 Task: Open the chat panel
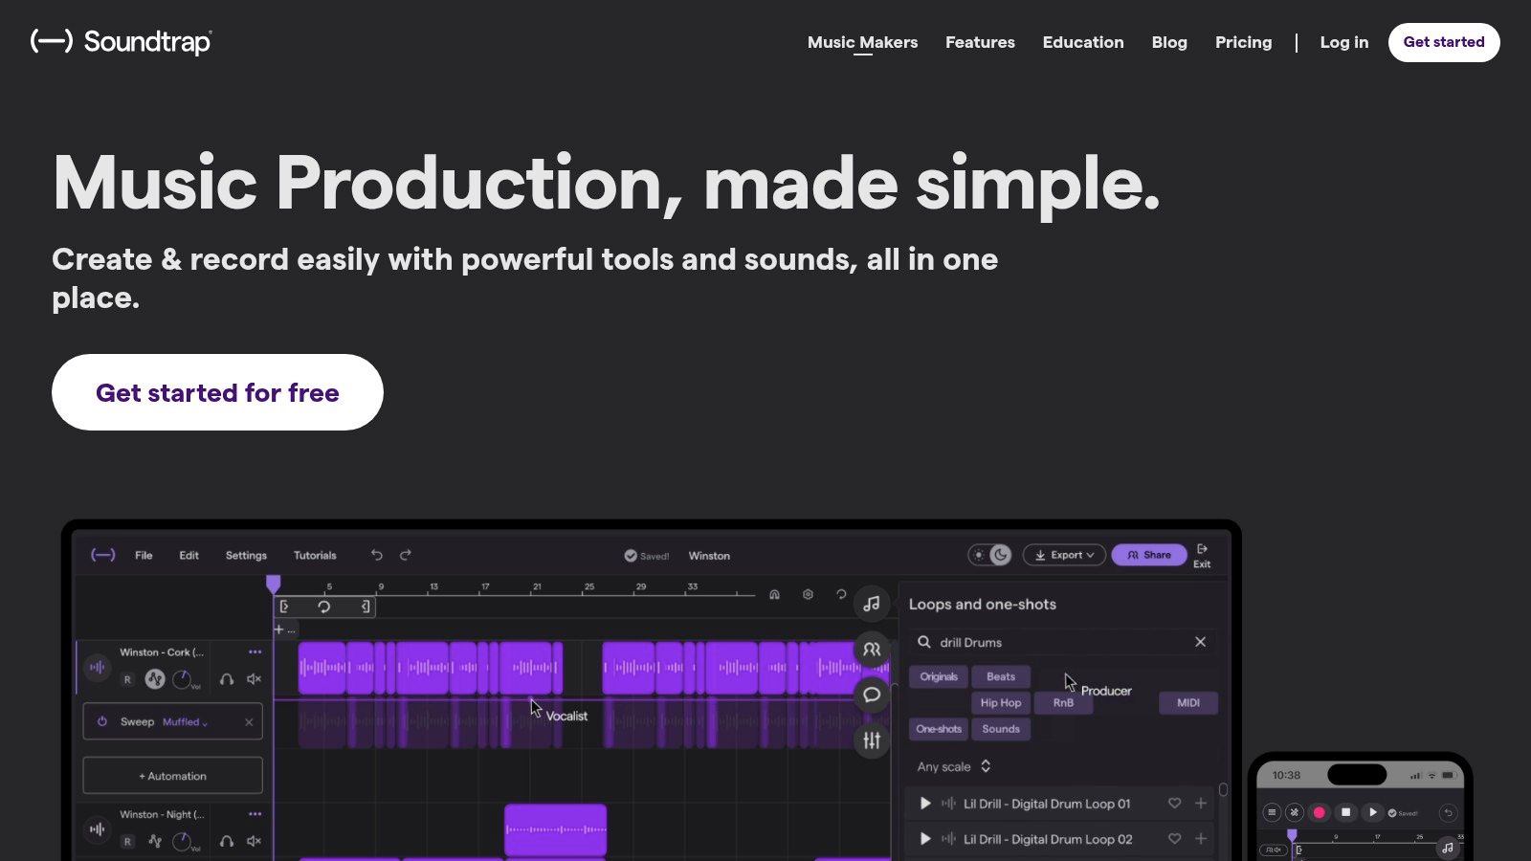click(872, 695)
